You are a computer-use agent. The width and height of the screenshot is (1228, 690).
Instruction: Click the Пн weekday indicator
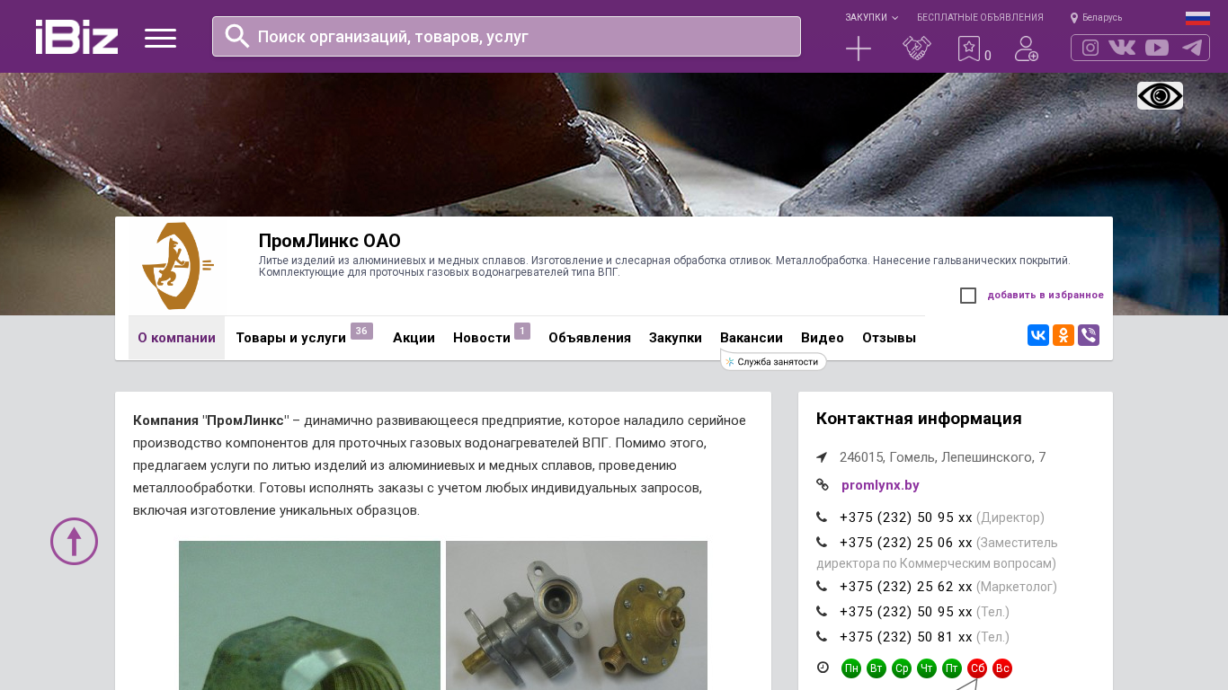tap(851, 668)
